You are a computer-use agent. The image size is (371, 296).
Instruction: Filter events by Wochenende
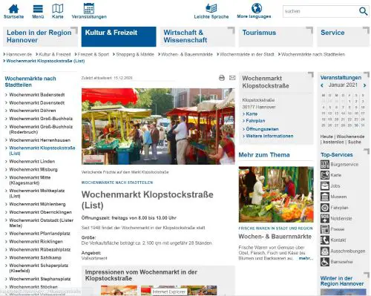350,137
